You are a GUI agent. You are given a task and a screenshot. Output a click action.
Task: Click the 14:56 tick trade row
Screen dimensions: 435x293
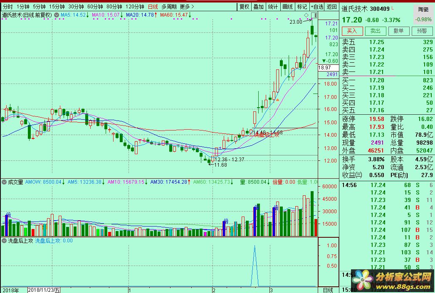coord(387,185)
